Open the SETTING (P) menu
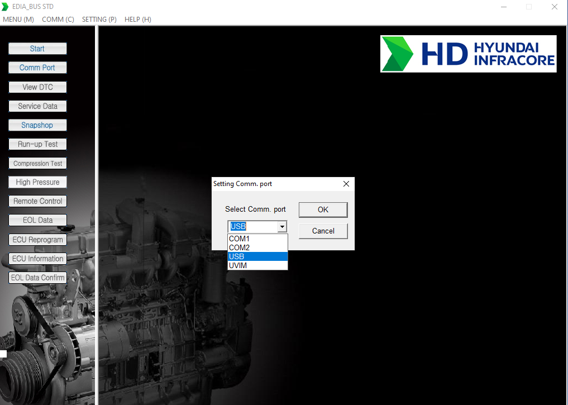Viewport: 568px width, 405px height. click(99, 20)
